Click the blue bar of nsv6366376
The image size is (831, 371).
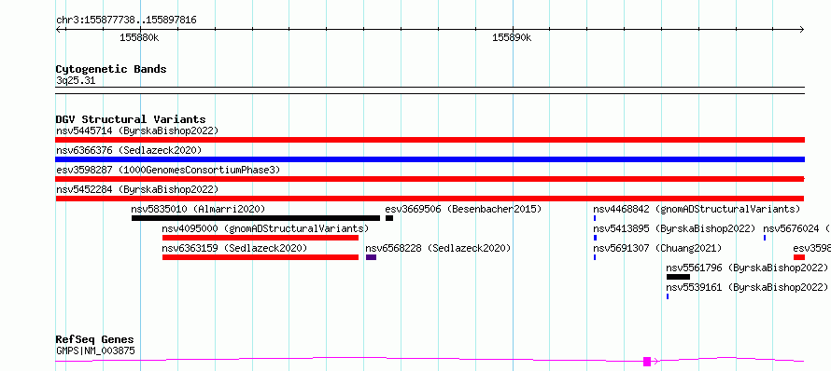tap(430, 159)
